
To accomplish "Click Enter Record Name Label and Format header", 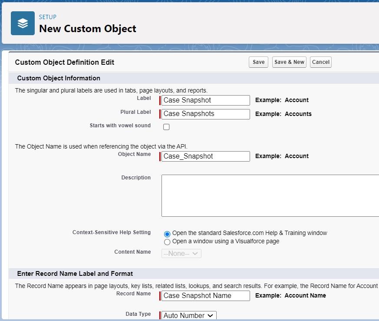I will tap(75, 274).
